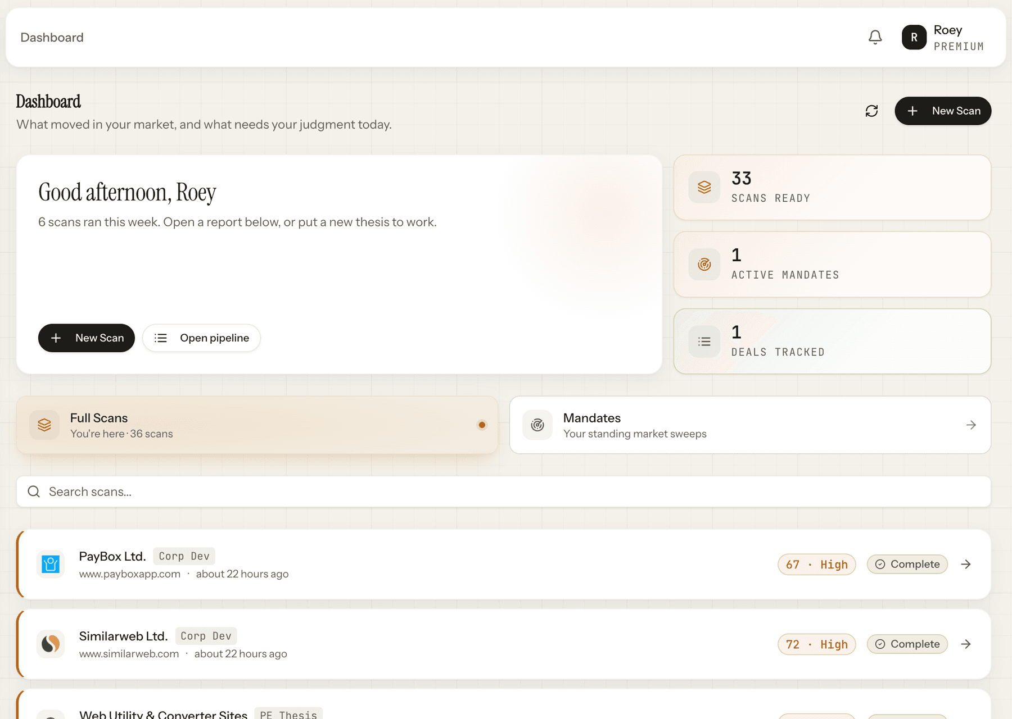Viewport: 1012px width, 719px height.
Task: Open the 33 Scans Ready card
Action: click(x=832, y=187)
